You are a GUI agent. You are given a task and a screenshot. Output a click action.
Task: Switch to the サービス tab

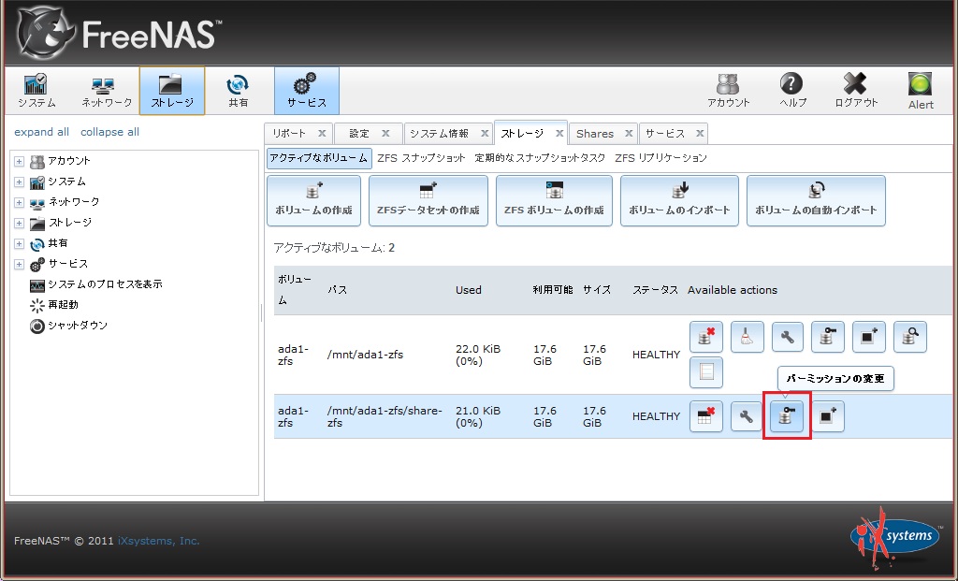(665, 134)
